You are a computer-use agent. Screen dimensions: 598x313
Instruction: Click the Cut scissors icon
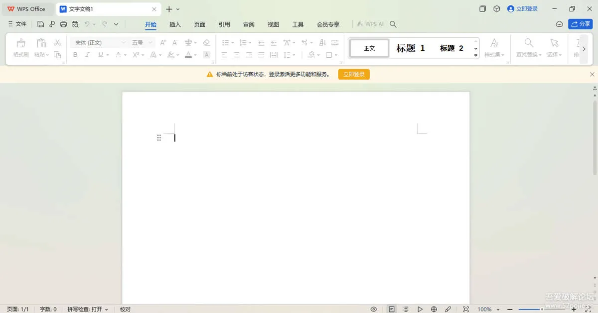tap(57, 43)
